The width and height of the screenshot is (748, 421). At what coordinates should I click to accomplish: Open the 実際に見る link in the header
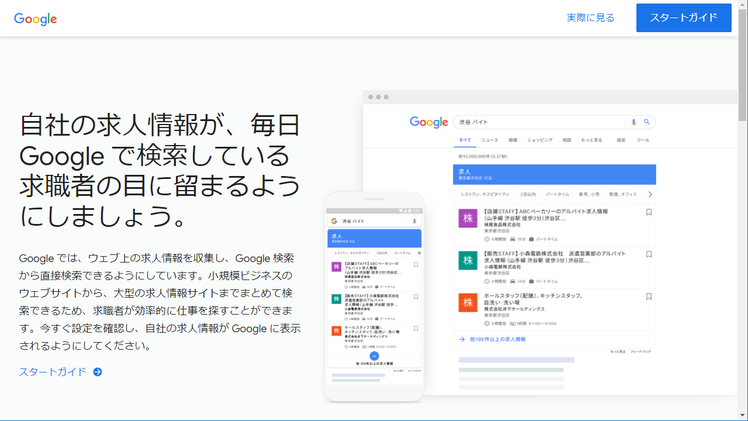click(x=591, y=18)
